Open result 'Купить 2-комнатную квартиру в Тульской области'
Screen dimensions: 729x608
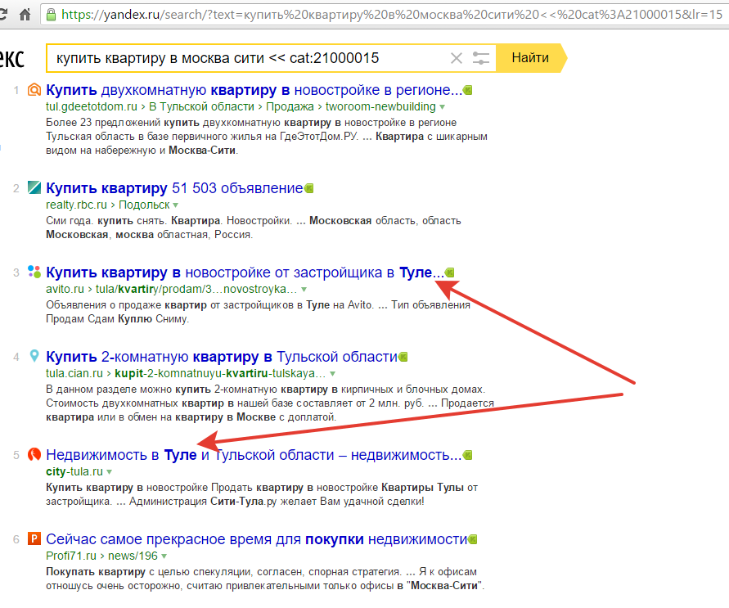coord(222,357)
